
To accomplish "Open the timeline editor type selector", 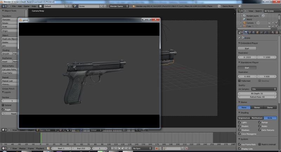I will (x=4, y=148).
